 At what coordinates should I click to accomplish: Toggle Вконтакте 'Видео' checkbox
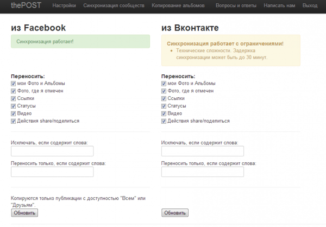pos(164,113)
